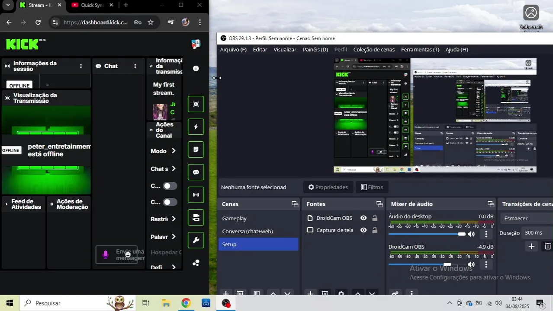Select the Gameplay scene
This screenshot has height=311, width=553.
[258, 219]
